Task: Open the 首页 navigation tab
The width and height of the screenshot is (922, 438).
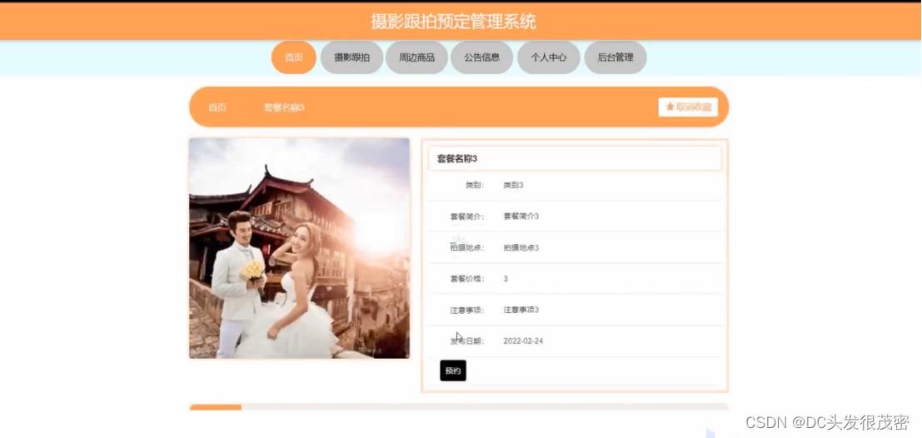Action: tap(293, 57)
